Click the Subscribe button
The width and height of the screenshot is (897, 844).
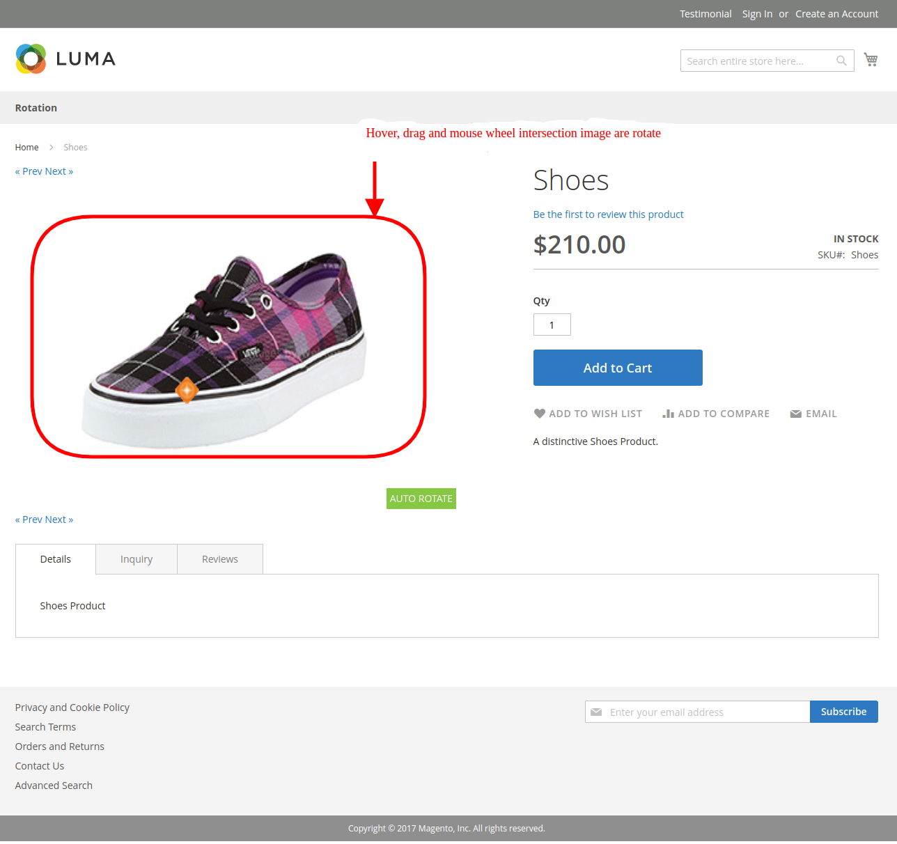click(843, 712)
